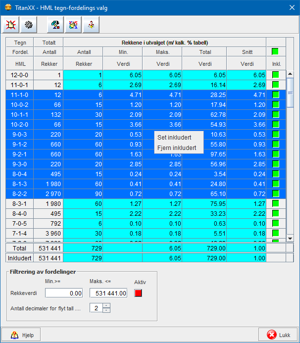Select the 9-1-2 row label

click(19, 145)
